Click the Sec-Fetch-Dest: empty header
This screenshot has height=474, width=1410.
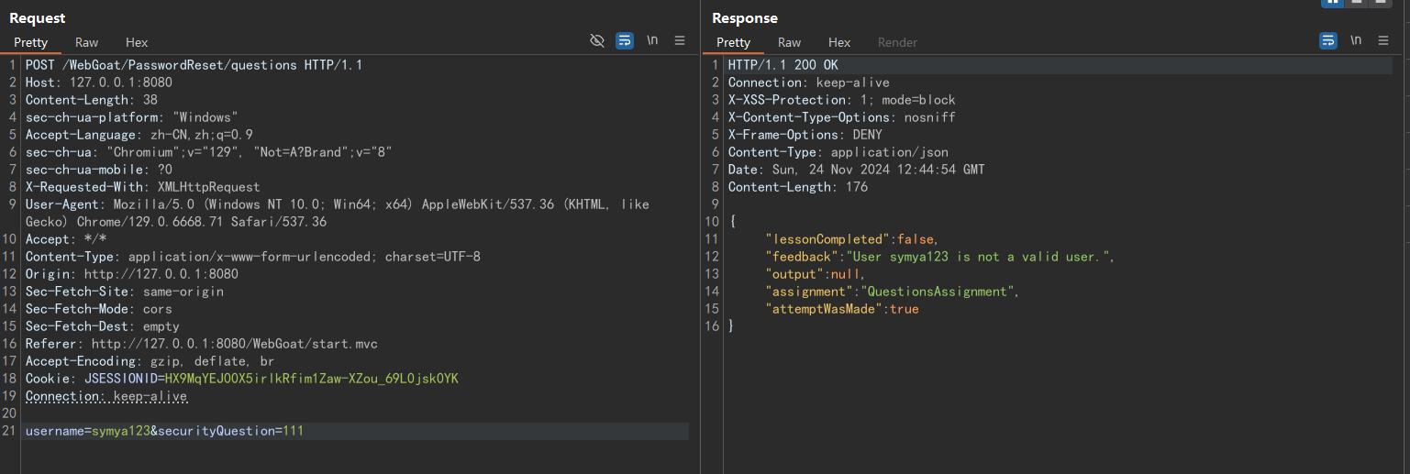tap(102, 326)
